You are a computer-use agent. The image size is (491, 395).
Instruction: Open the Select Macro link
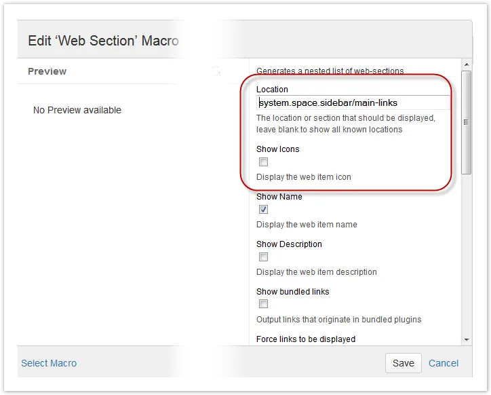[49, 363]
